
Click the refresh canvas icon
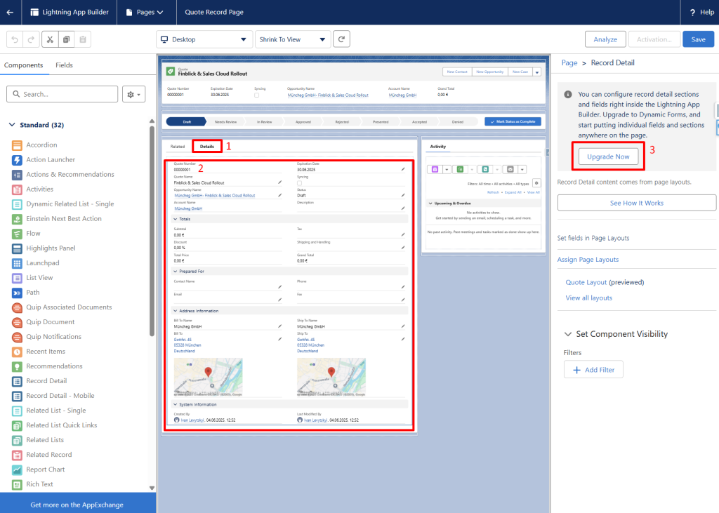point(341,39)
